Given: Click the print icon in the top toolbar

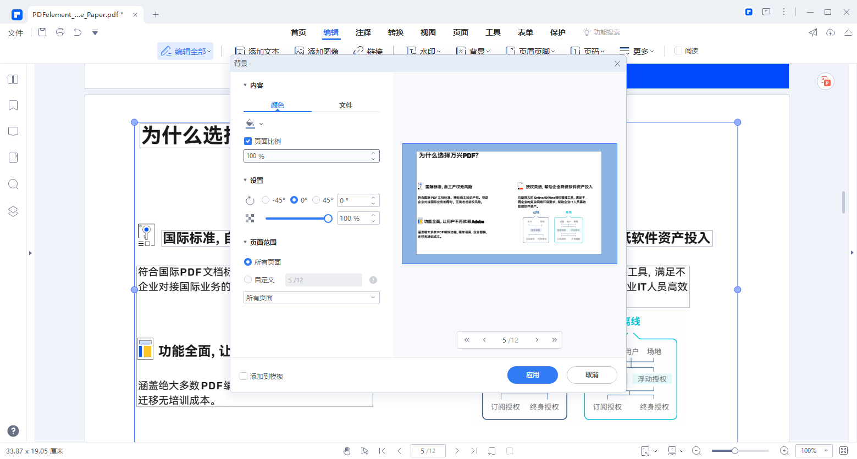Looking at the screenshot, I should click(59, 32).
